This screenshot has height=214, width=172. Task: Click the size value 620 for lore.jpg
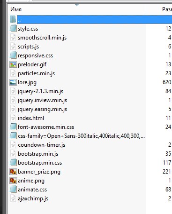167,82
